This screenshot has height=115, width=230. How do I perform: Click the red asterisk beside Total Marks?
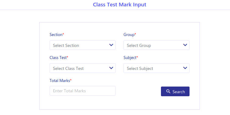point(71,80)
